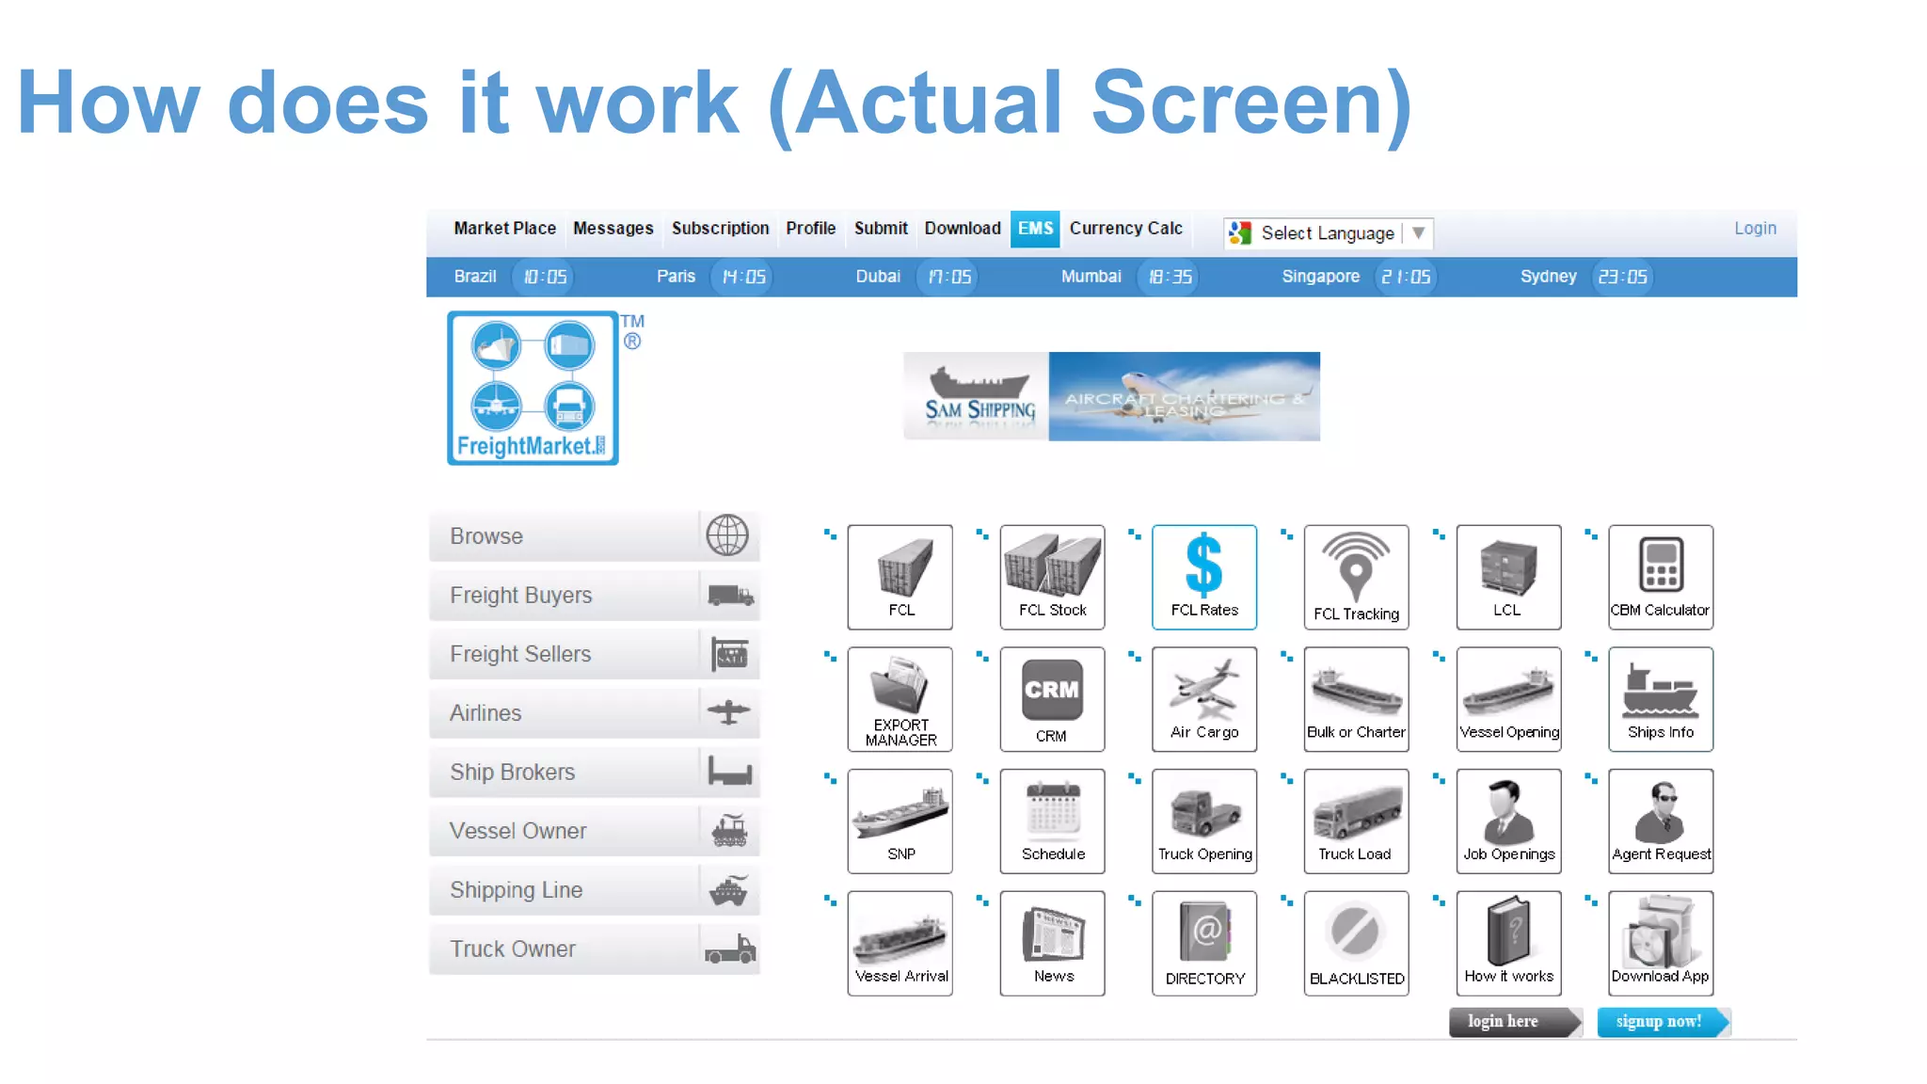This screenshot has height=1084, width=1927.
Task: Open the Air Cargo plane icon
Action: [x=1204, y=699]
